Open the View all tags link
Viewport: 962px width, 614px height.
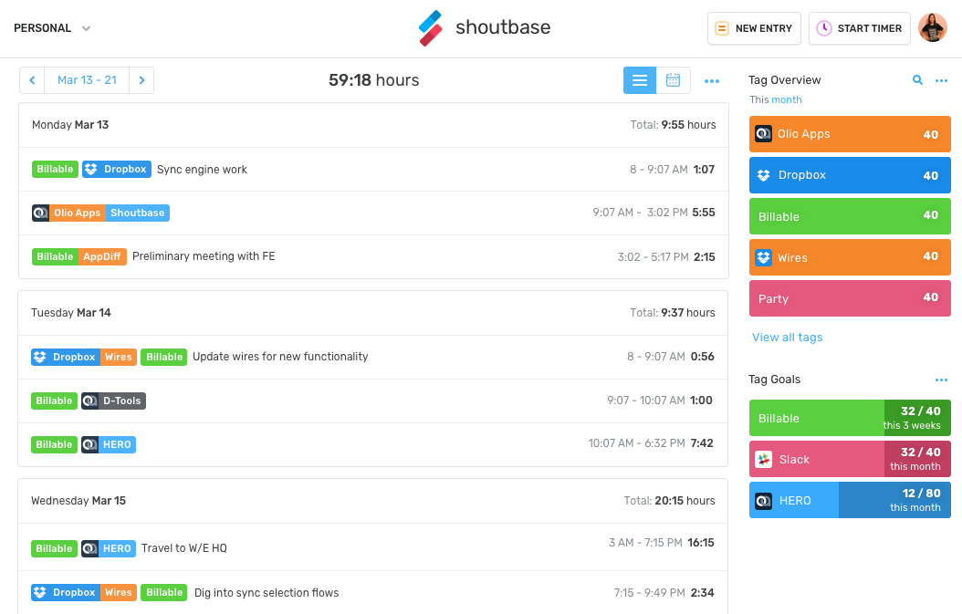pos(787,337)
